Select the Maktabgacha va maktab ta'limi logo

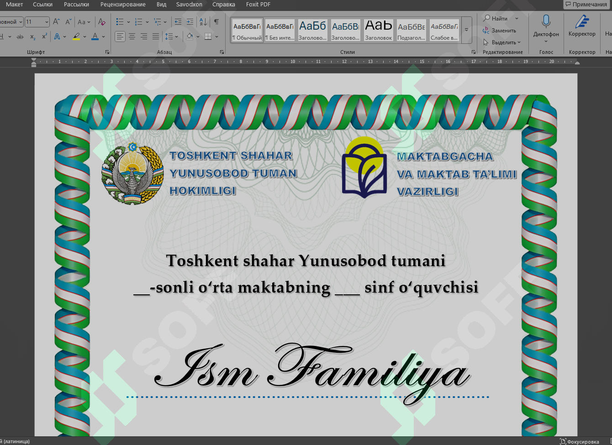click(365, 168)
